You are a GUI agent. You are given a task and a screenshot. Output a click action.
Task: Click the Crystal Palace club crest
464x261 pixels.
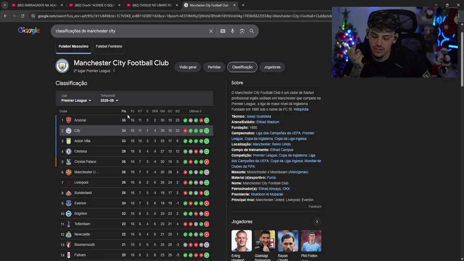(x=69, y=162)
